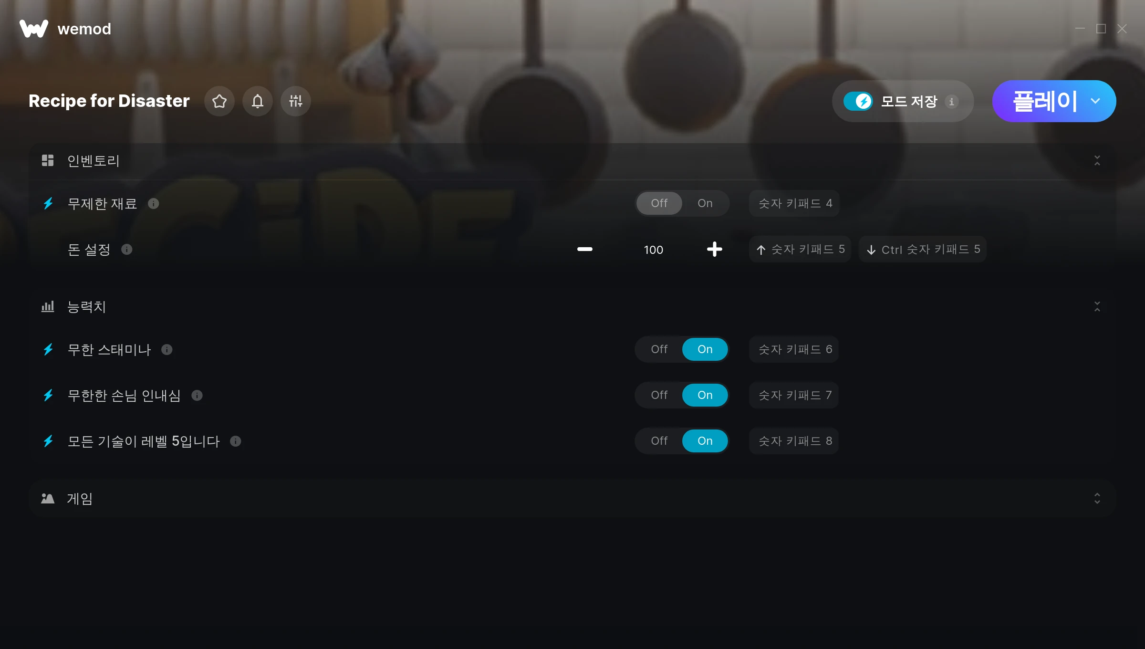
Task: Click the Ctrl 숫자 키패드 5 hotkey button
Action: (x=923, y=249)
